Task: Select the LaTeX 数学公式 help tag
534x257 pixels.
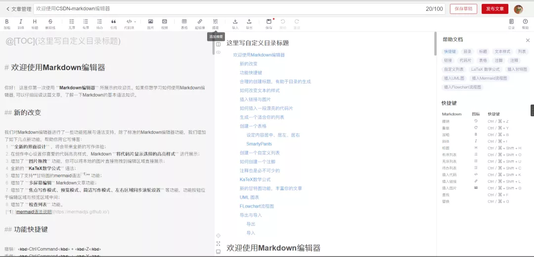Action: coord(486,70)
